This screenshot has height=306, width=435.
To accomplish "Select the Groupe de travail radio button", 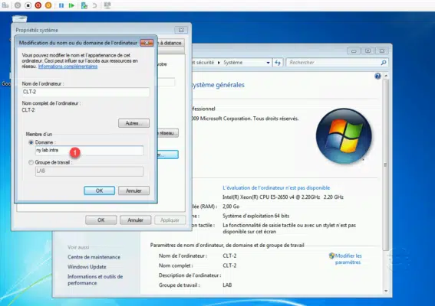I will point(31,162).
